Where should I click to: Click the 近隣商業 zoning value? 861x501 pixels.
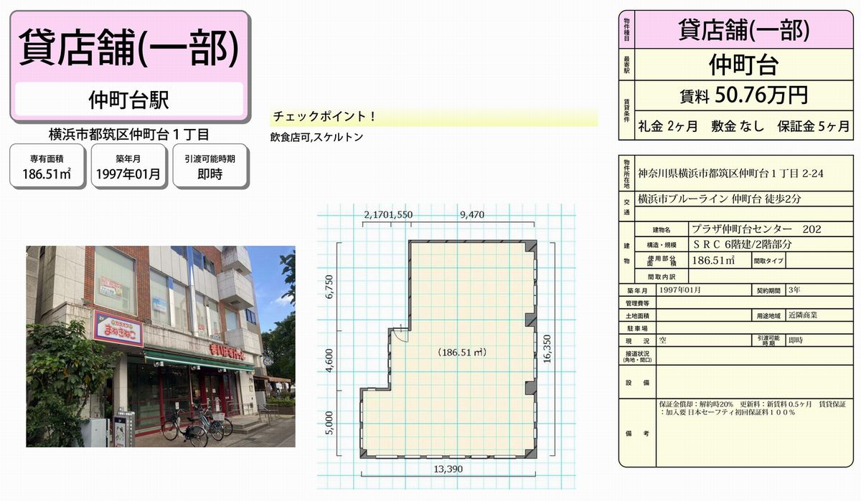pyautogui.click(x=803, y=315)
